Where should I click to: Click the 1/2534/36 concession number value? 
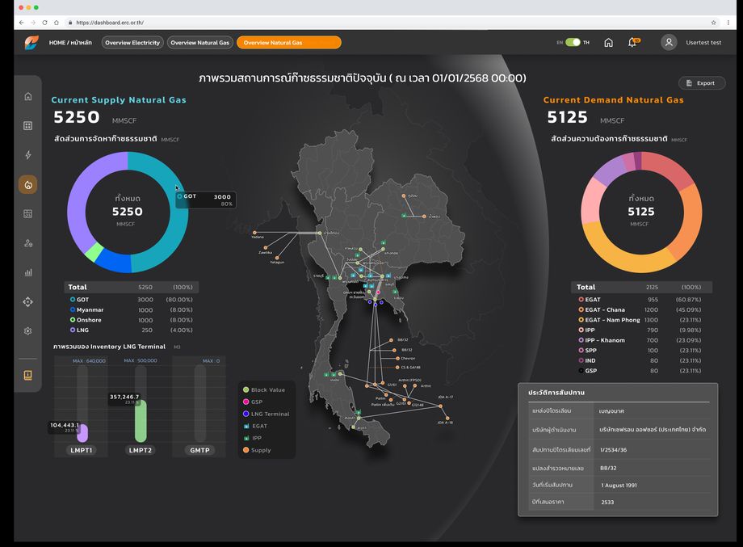coord(613,450)
